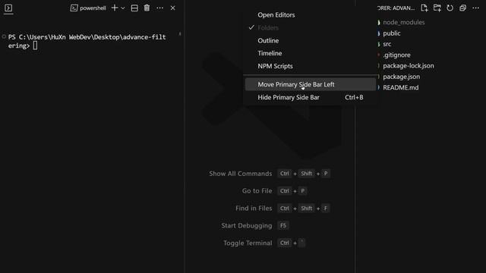
Task: Open Explorer views and more actions ellipsis
Action: [x=476, y=8]
